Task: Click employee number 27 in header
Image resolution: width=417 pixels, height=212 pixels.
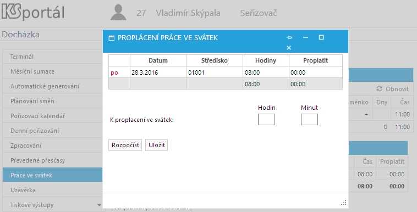Action: coord(141,13)
